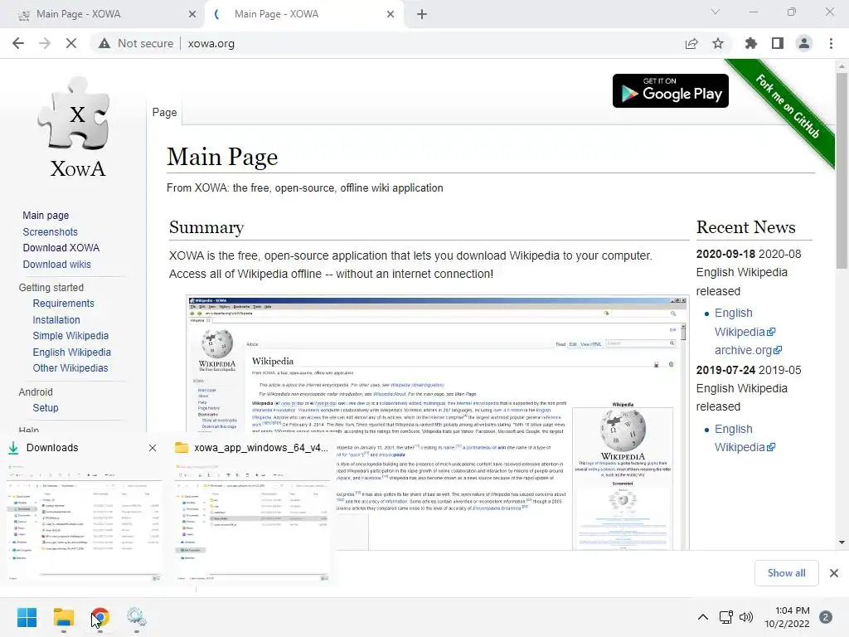Open the volume speaker tray icon
Viewport: 849px width, 637px height.
[746, 617]
